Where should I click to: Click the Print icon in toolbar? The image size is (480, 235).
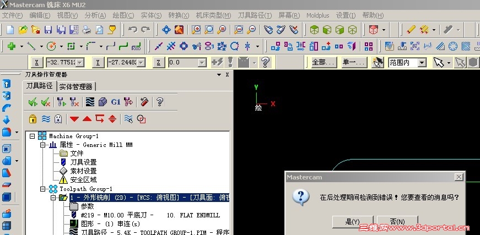(87, 30)
